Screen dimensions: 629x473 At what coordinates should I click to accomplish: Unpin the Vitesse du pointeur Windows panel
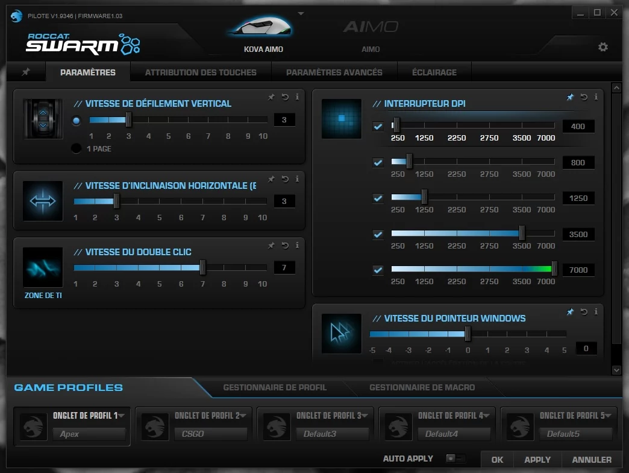(570, 311)
